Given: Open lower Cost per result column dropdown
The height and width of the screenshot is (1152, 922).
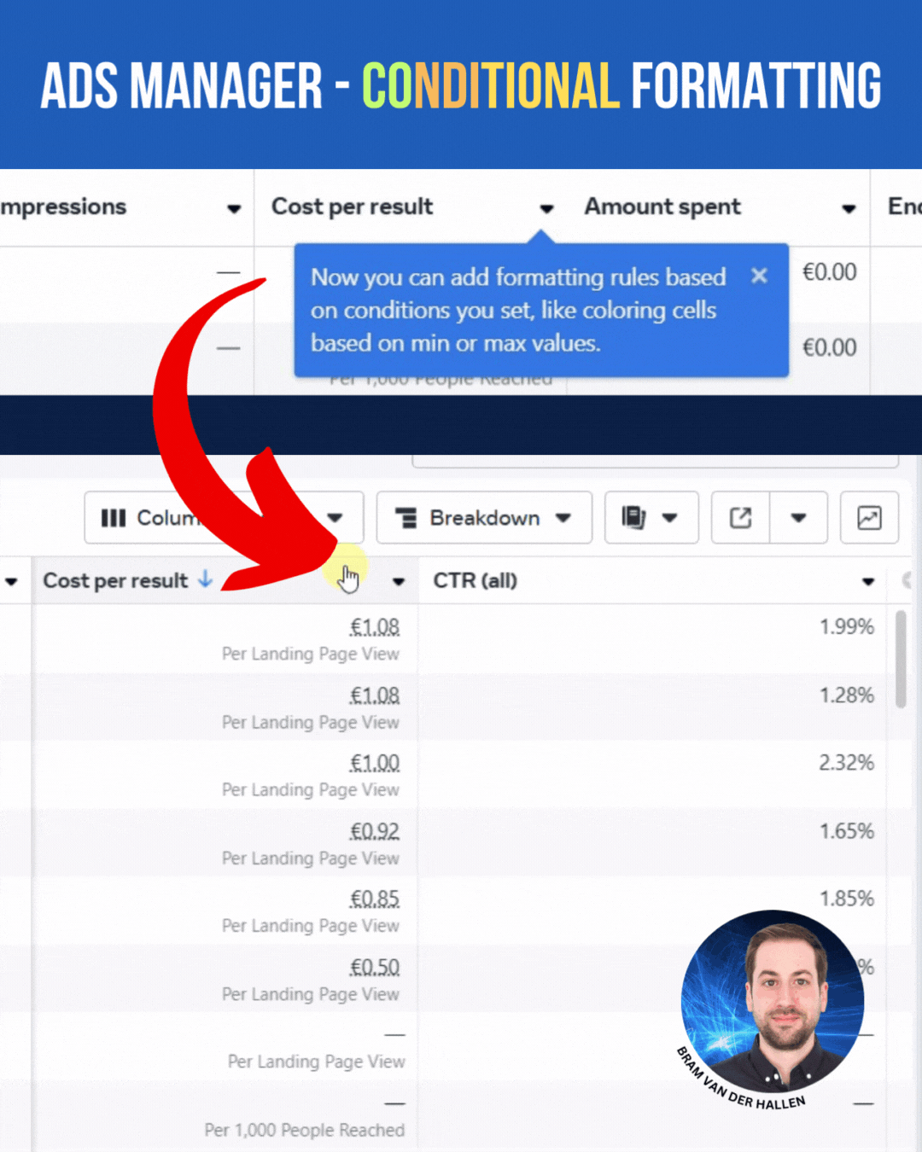Looking at the screenshot, I should point(399,582).
